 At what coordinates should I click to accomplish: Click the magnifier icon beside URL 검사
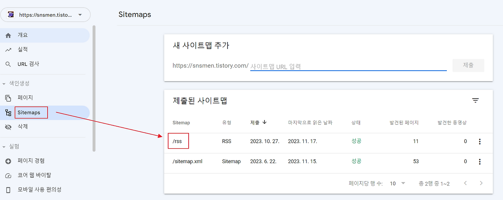point(8,64)
